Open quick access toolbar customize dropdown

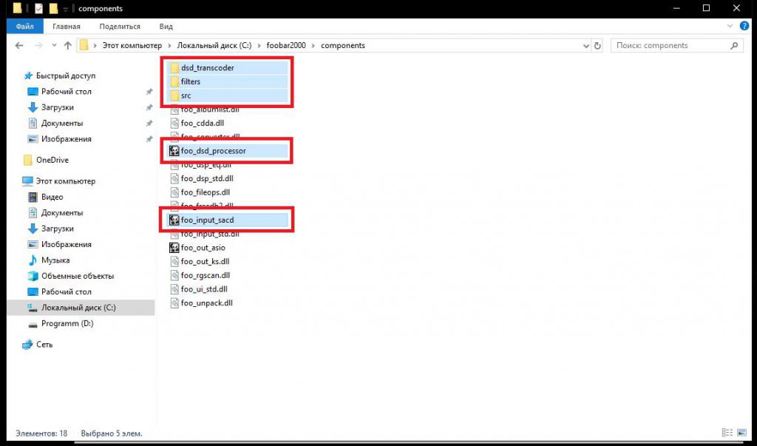66,9
